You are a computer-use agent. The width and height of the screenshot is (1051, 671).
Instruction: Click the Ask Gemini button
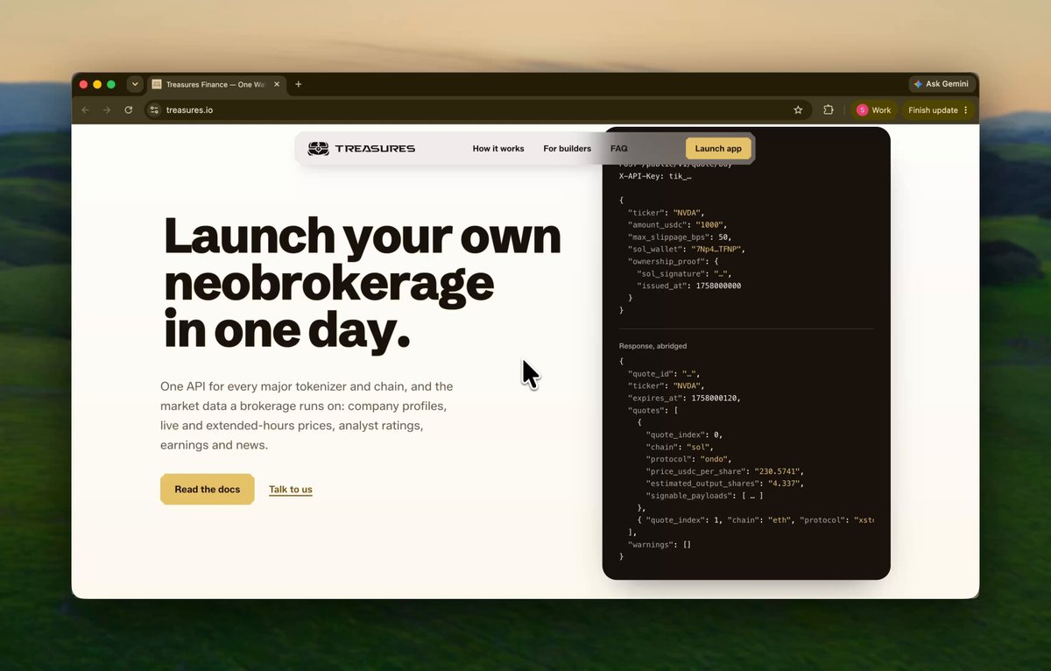pyautogui.click(x=942, y=84)
